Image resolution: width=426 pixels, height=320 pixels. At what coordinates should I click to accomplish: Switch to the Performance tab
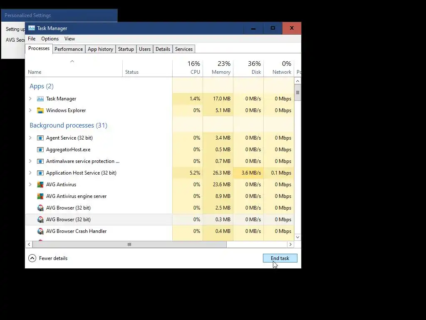69,49
